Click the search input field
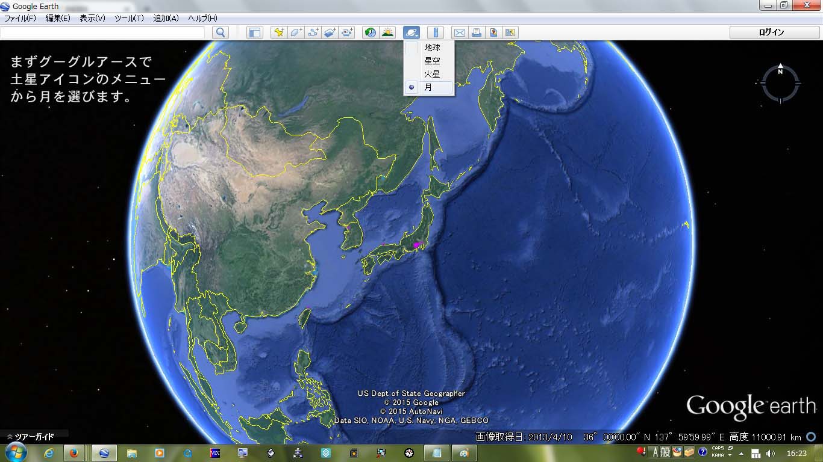Image resolution: width=823 pixels, height=462 pixels. coord(103,32)
